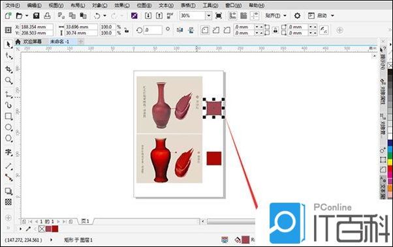Select the Scalloped corner option
Image resolution: width=393 pixels, height=247 pixels.
(216, 30)
